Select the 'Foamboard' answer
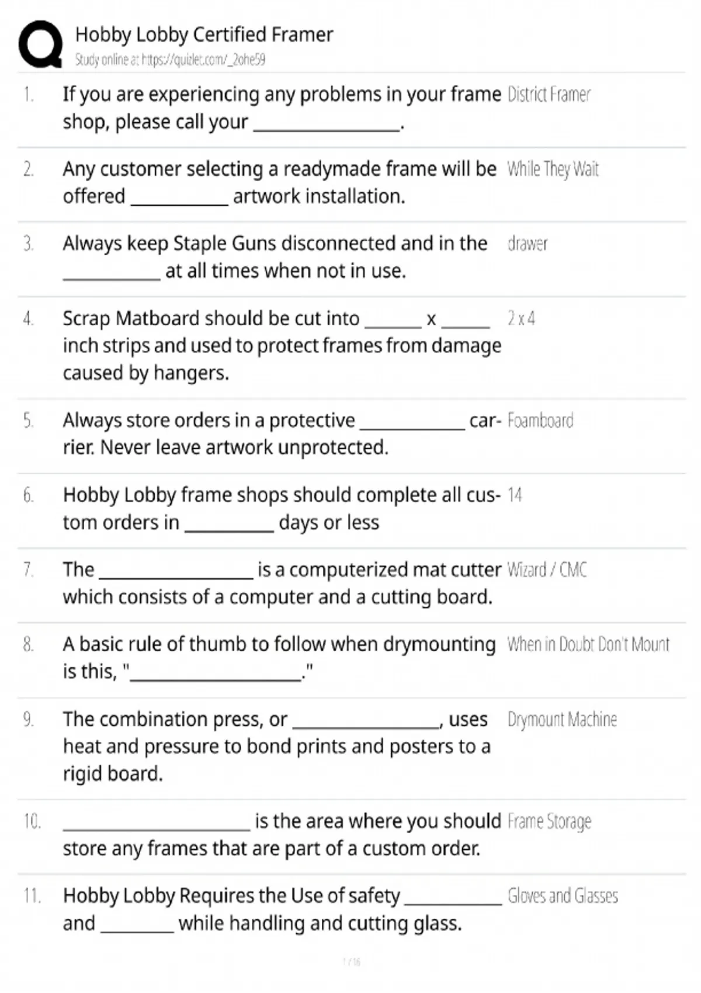This screenshot has height=993, width=701. point(540,421)
